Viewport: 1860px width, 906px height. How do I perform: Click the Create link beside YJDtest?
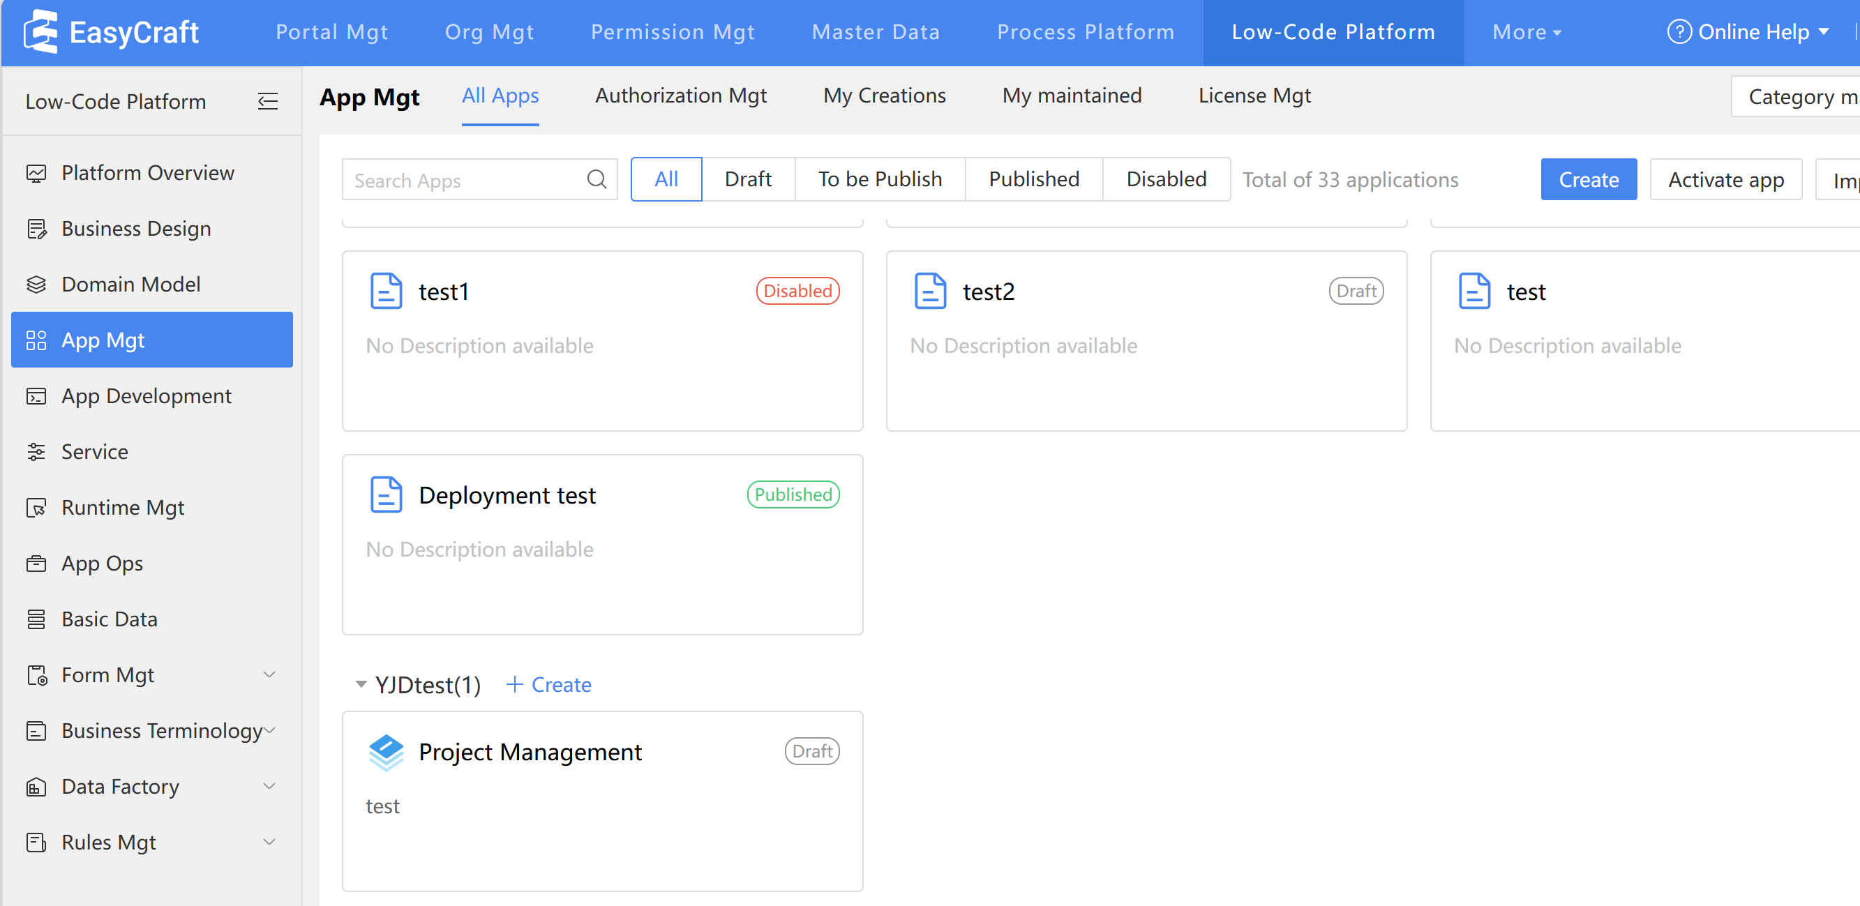coord(550,684)
